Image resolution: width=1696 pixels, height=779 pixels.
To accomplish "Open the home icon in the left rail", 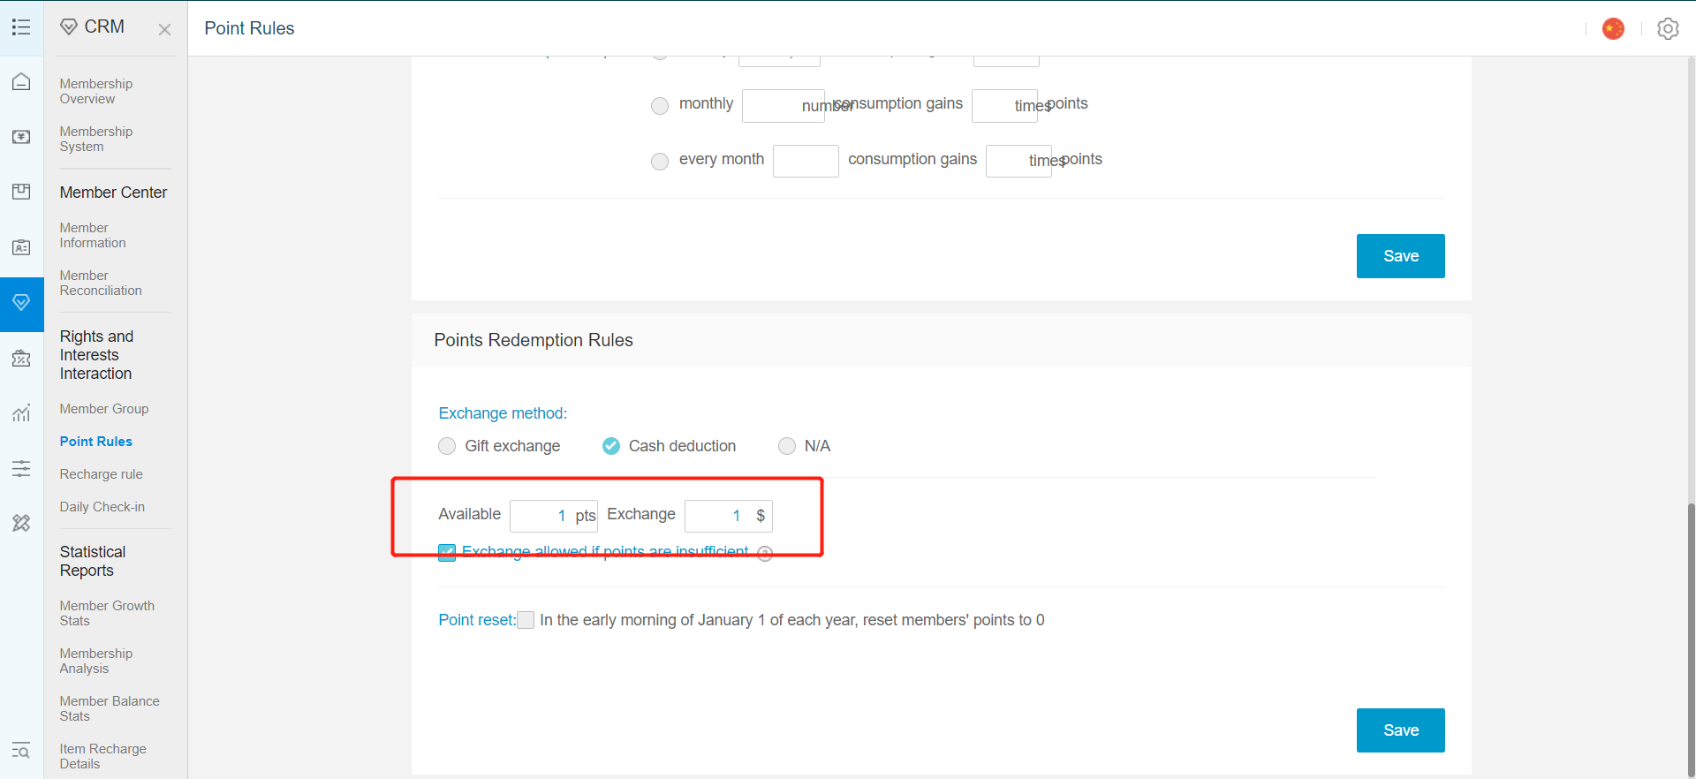I will [21, 82].
